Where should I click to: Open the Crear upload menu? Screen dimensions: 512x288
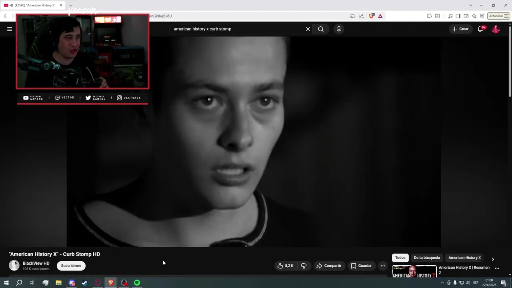[x=460, y=29]
